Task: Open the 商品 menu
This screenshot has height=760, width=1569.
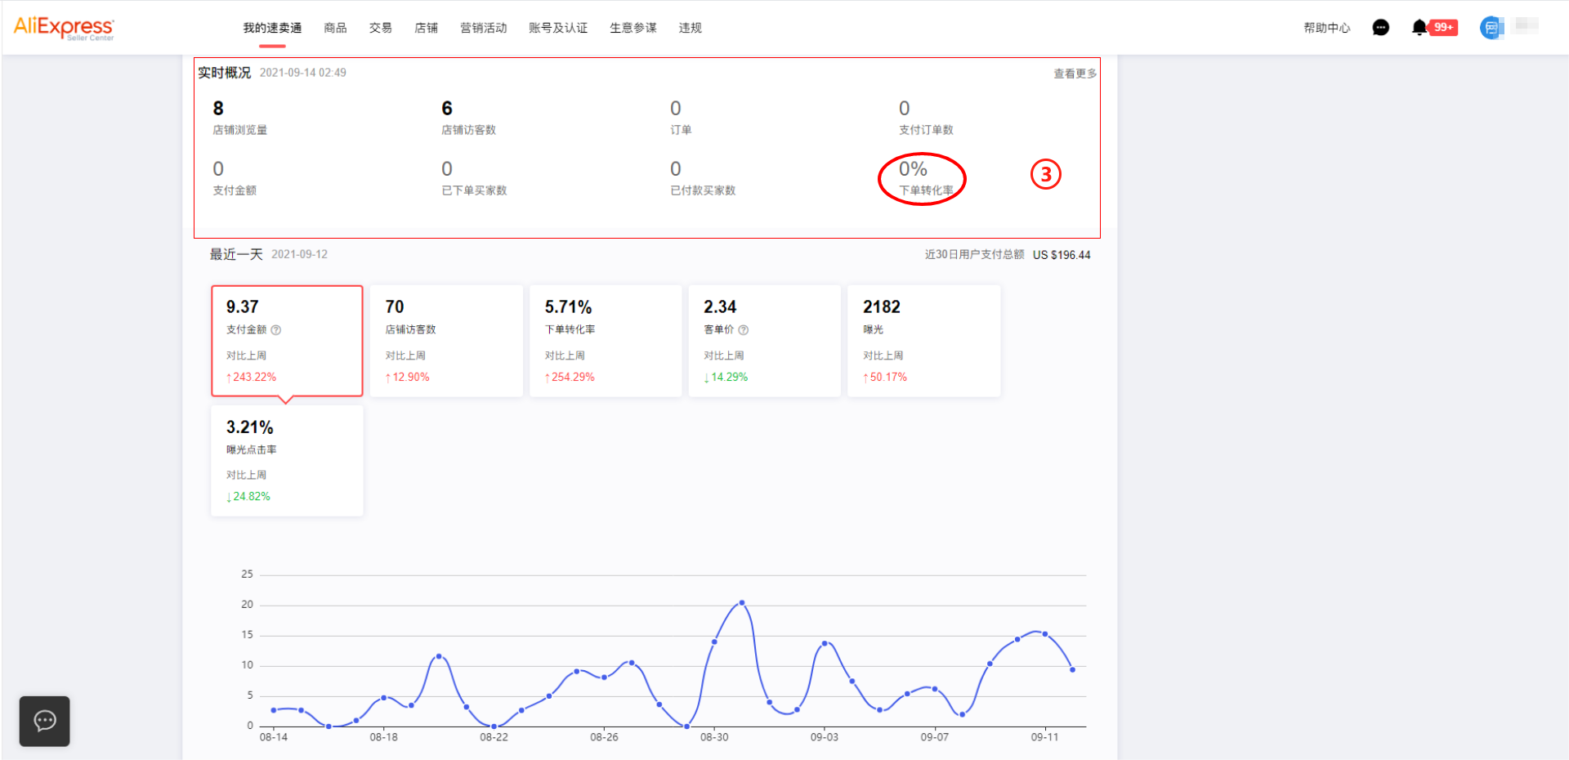Action: click(x=335, y=28)
